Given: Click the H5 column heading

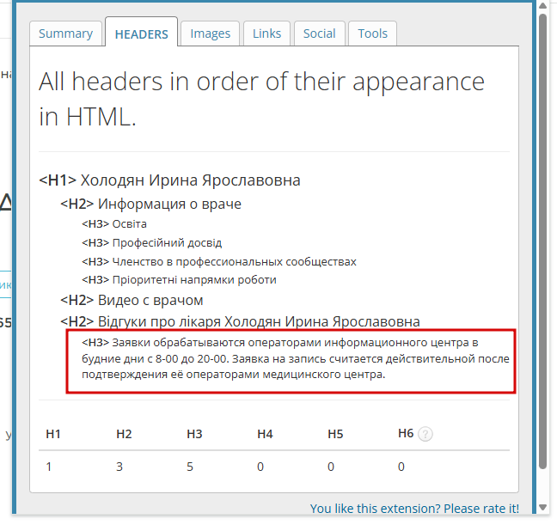Looking at the screenshot, I should pos(335,434).
